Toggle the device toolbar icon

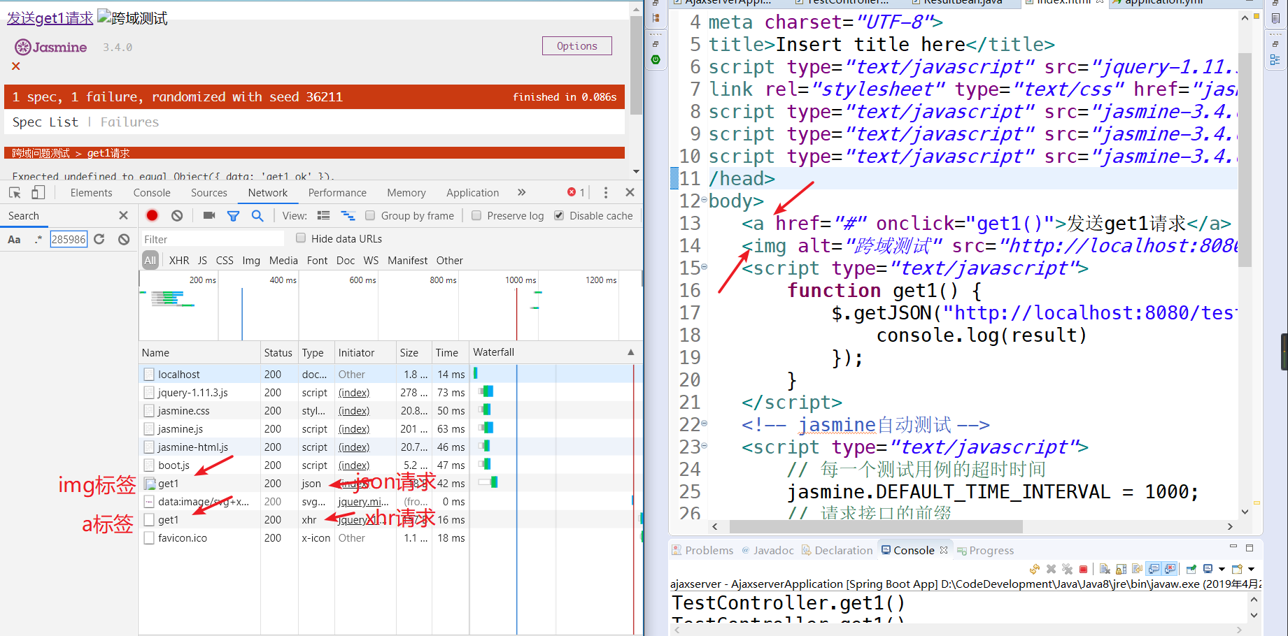[38, 193]
